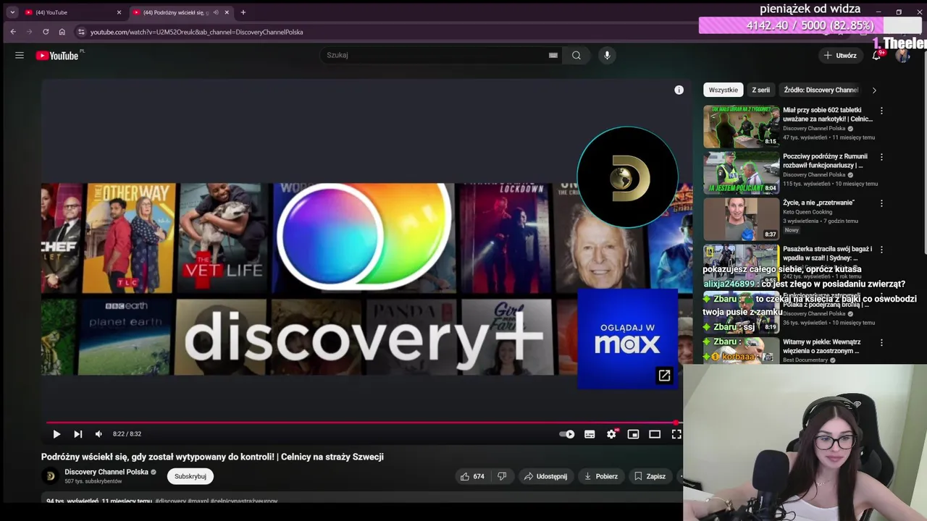Start voice search with microphone icon
The height and width of the screenshot is (521, 927).
point(607,55)
